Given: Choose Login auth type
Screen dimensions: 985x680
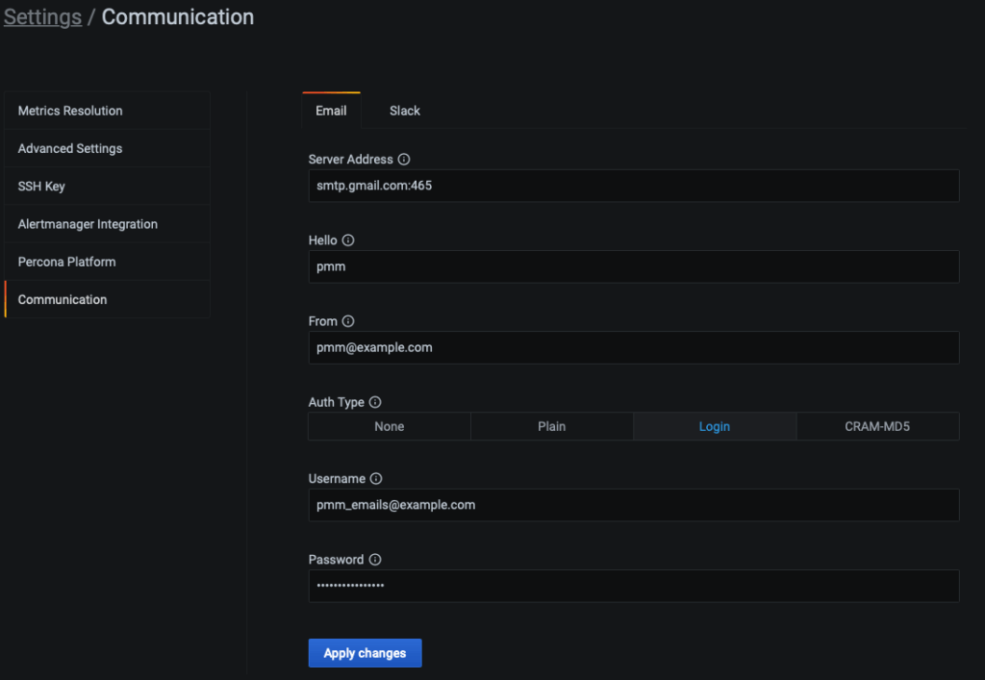Looking at the screenshot, I should click(x=715, y=426).
